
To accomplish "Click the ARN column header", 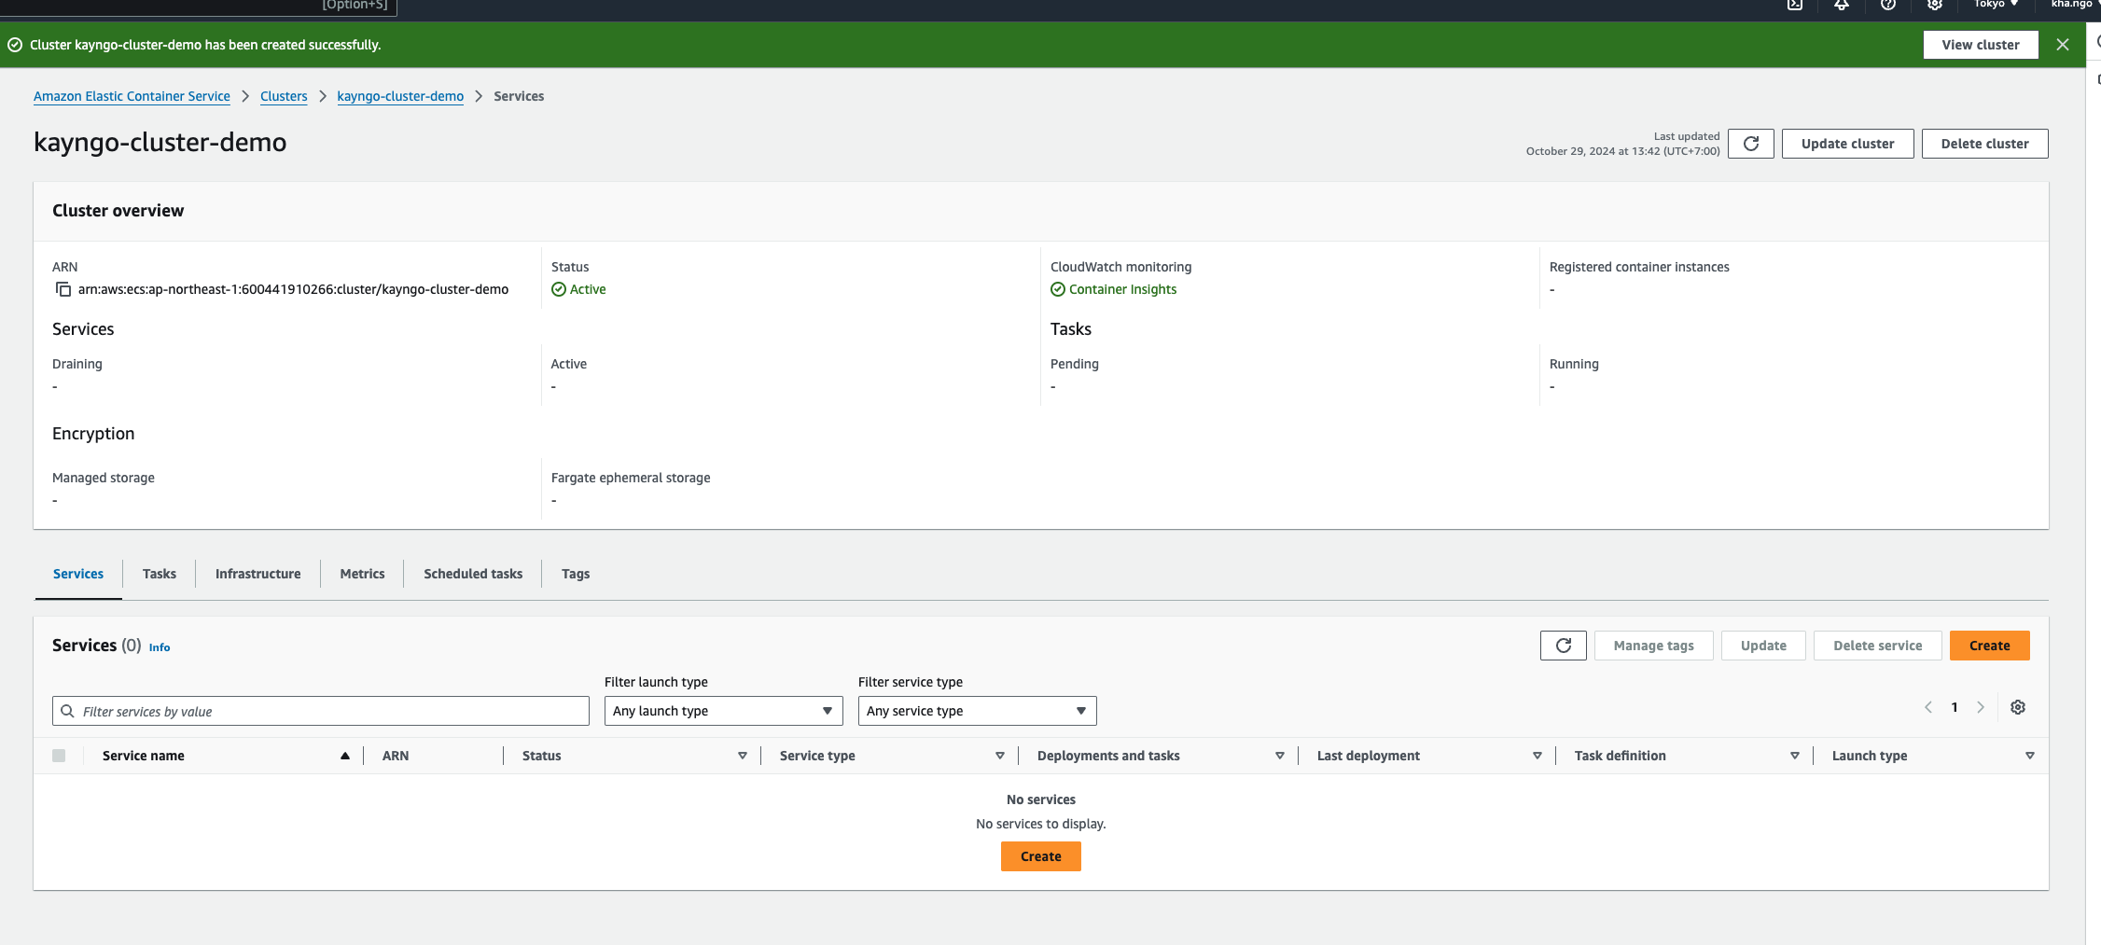I will (396, 756).
